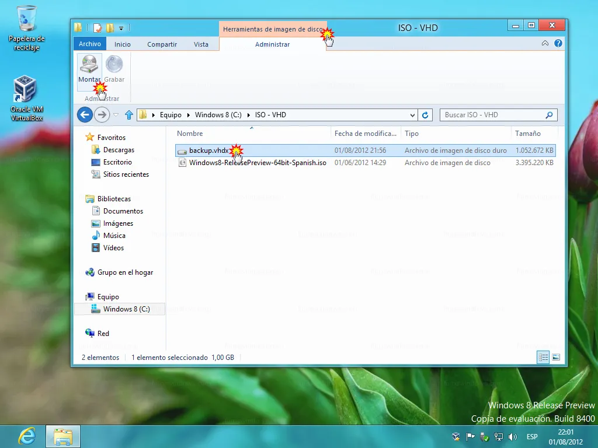Click the ESP input language indicator
The image size is (598, 448).
(532, 436)
